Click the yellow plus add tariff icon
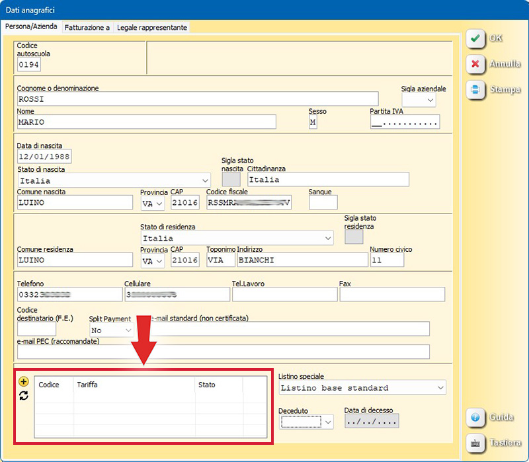This screenshot has width=529, height=462. pos(24,381)
